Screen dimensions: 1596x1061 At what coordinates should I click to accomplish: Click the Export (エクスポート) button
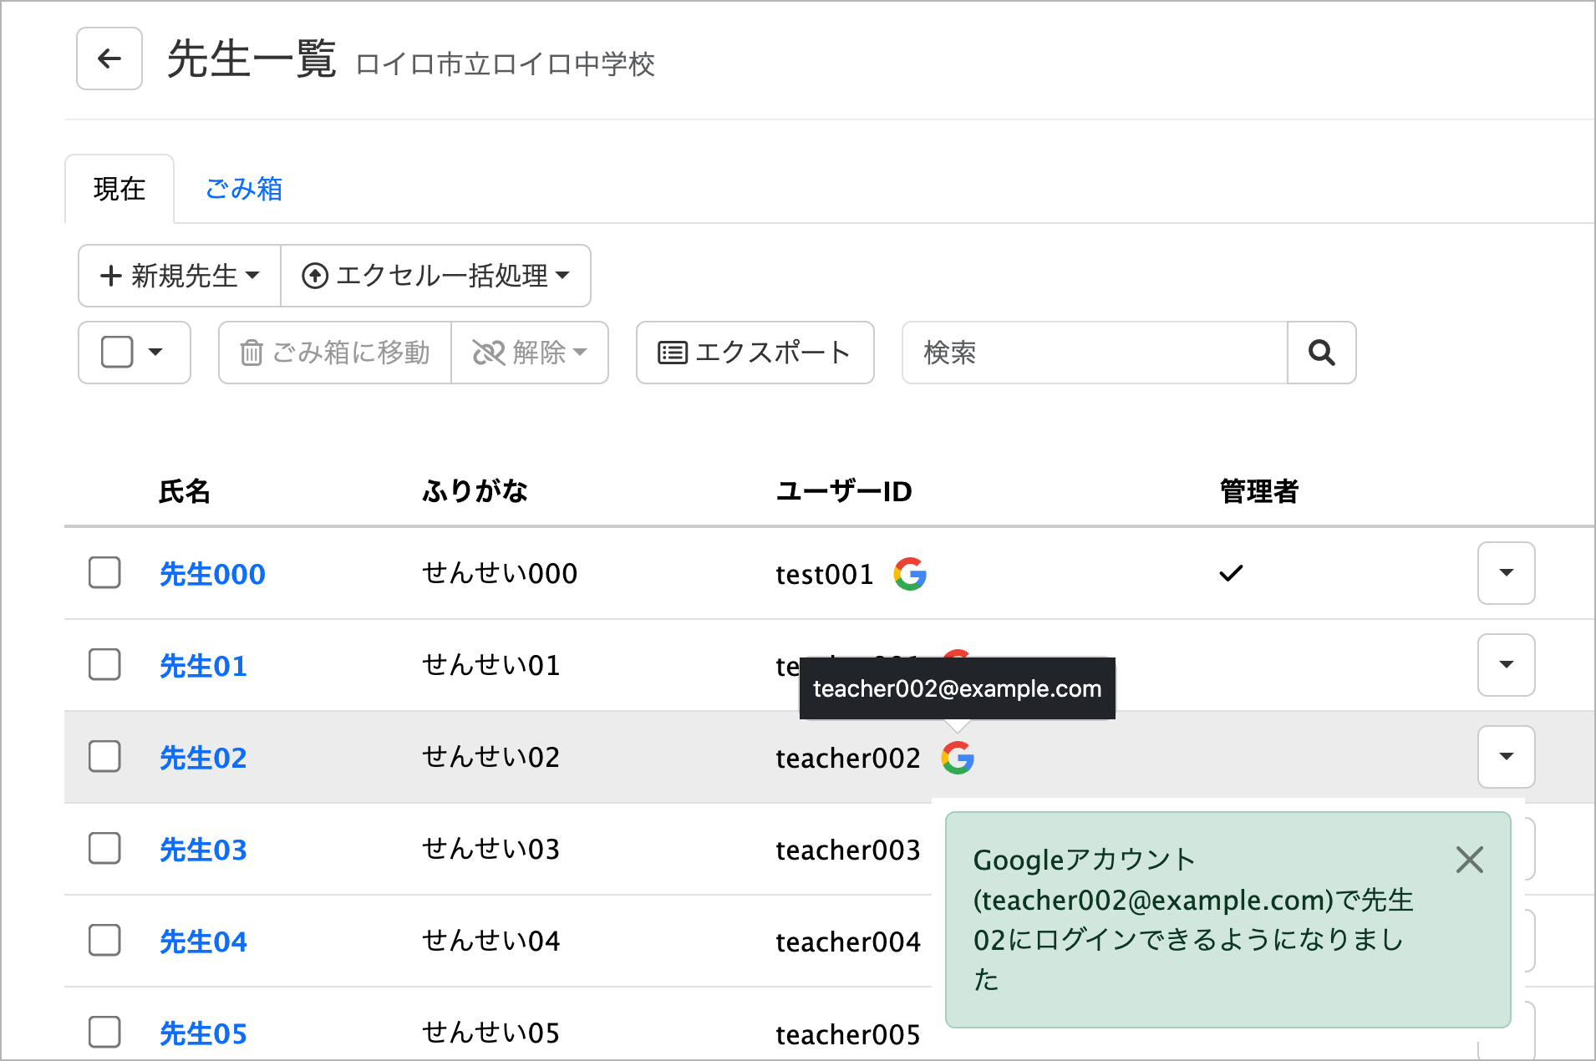pos(755,353)
